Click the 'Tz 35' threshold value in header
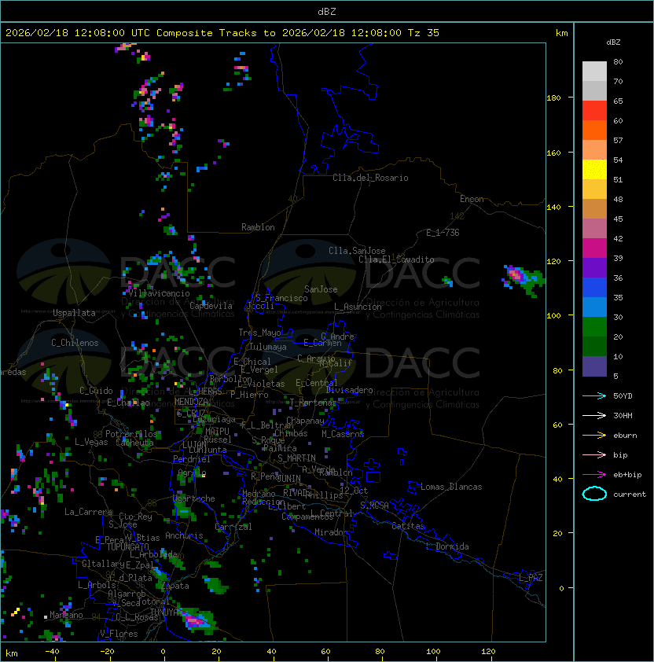654x662 pixels. pyautogui.click(x=424, y=33)
